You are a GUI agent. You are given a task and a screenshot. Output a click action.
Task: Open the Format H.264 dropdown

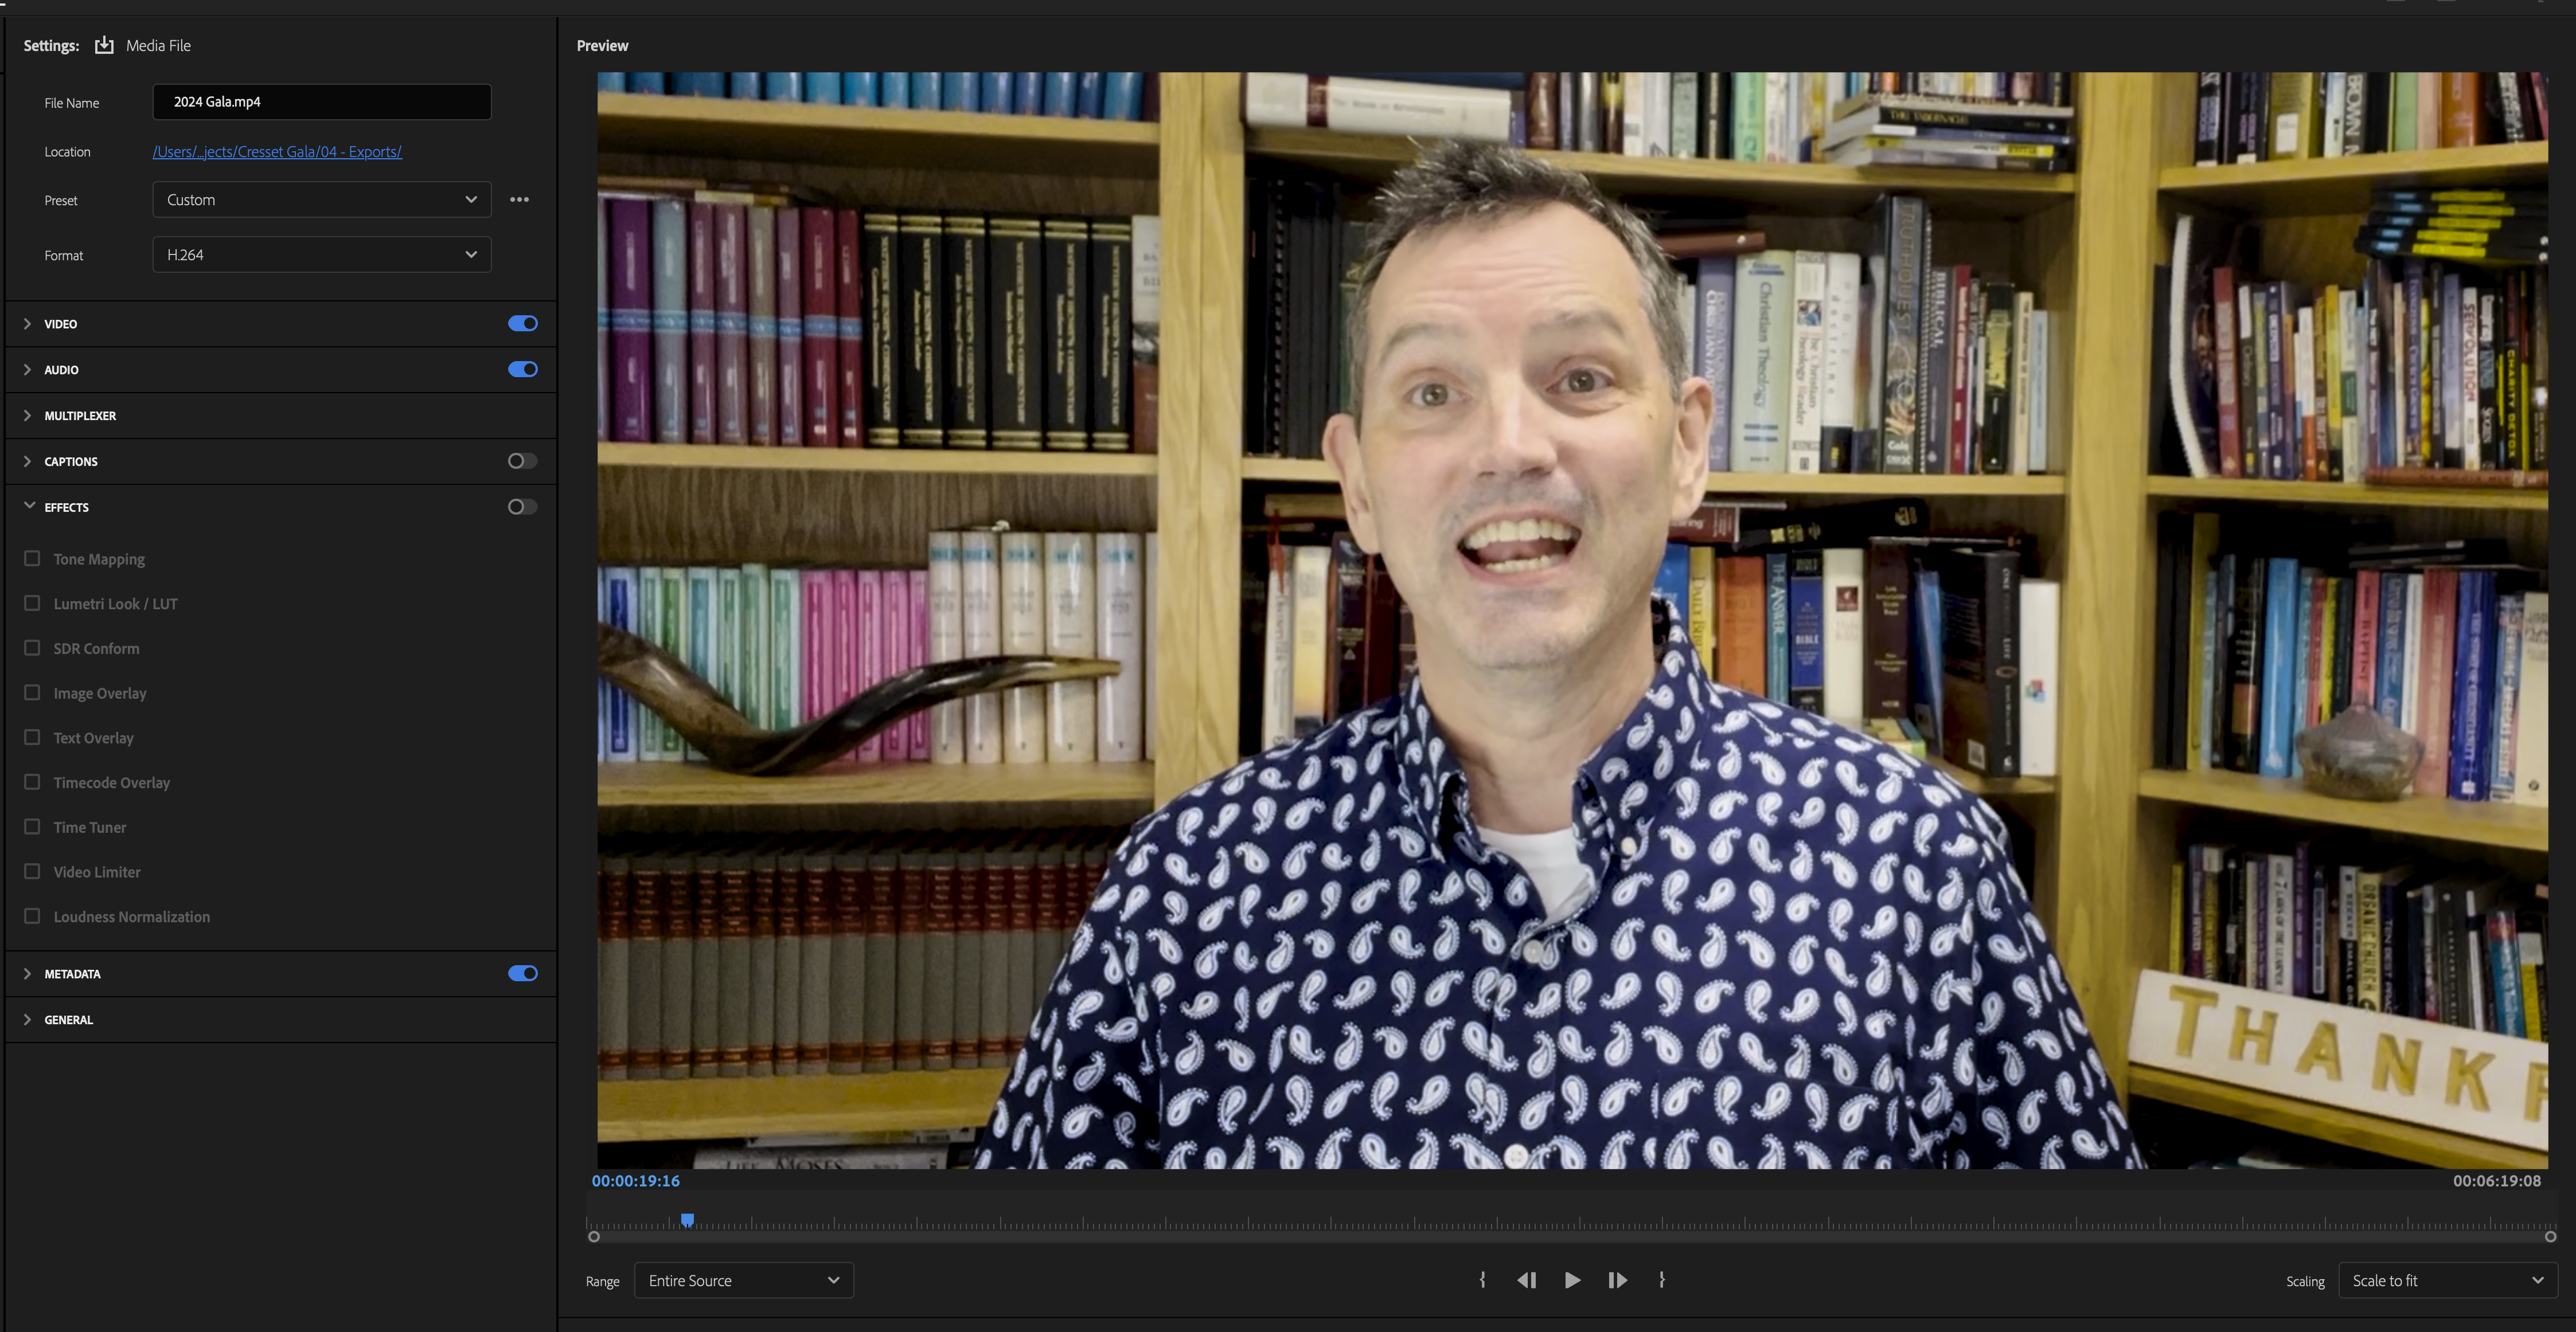click(x=321, y=255)
